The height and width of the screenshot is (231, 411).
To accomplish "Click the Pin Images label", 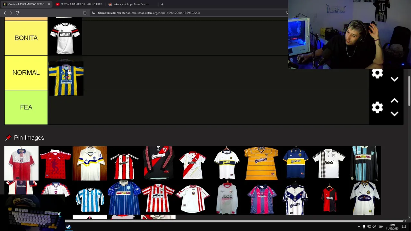I will [x=29, y=138].
